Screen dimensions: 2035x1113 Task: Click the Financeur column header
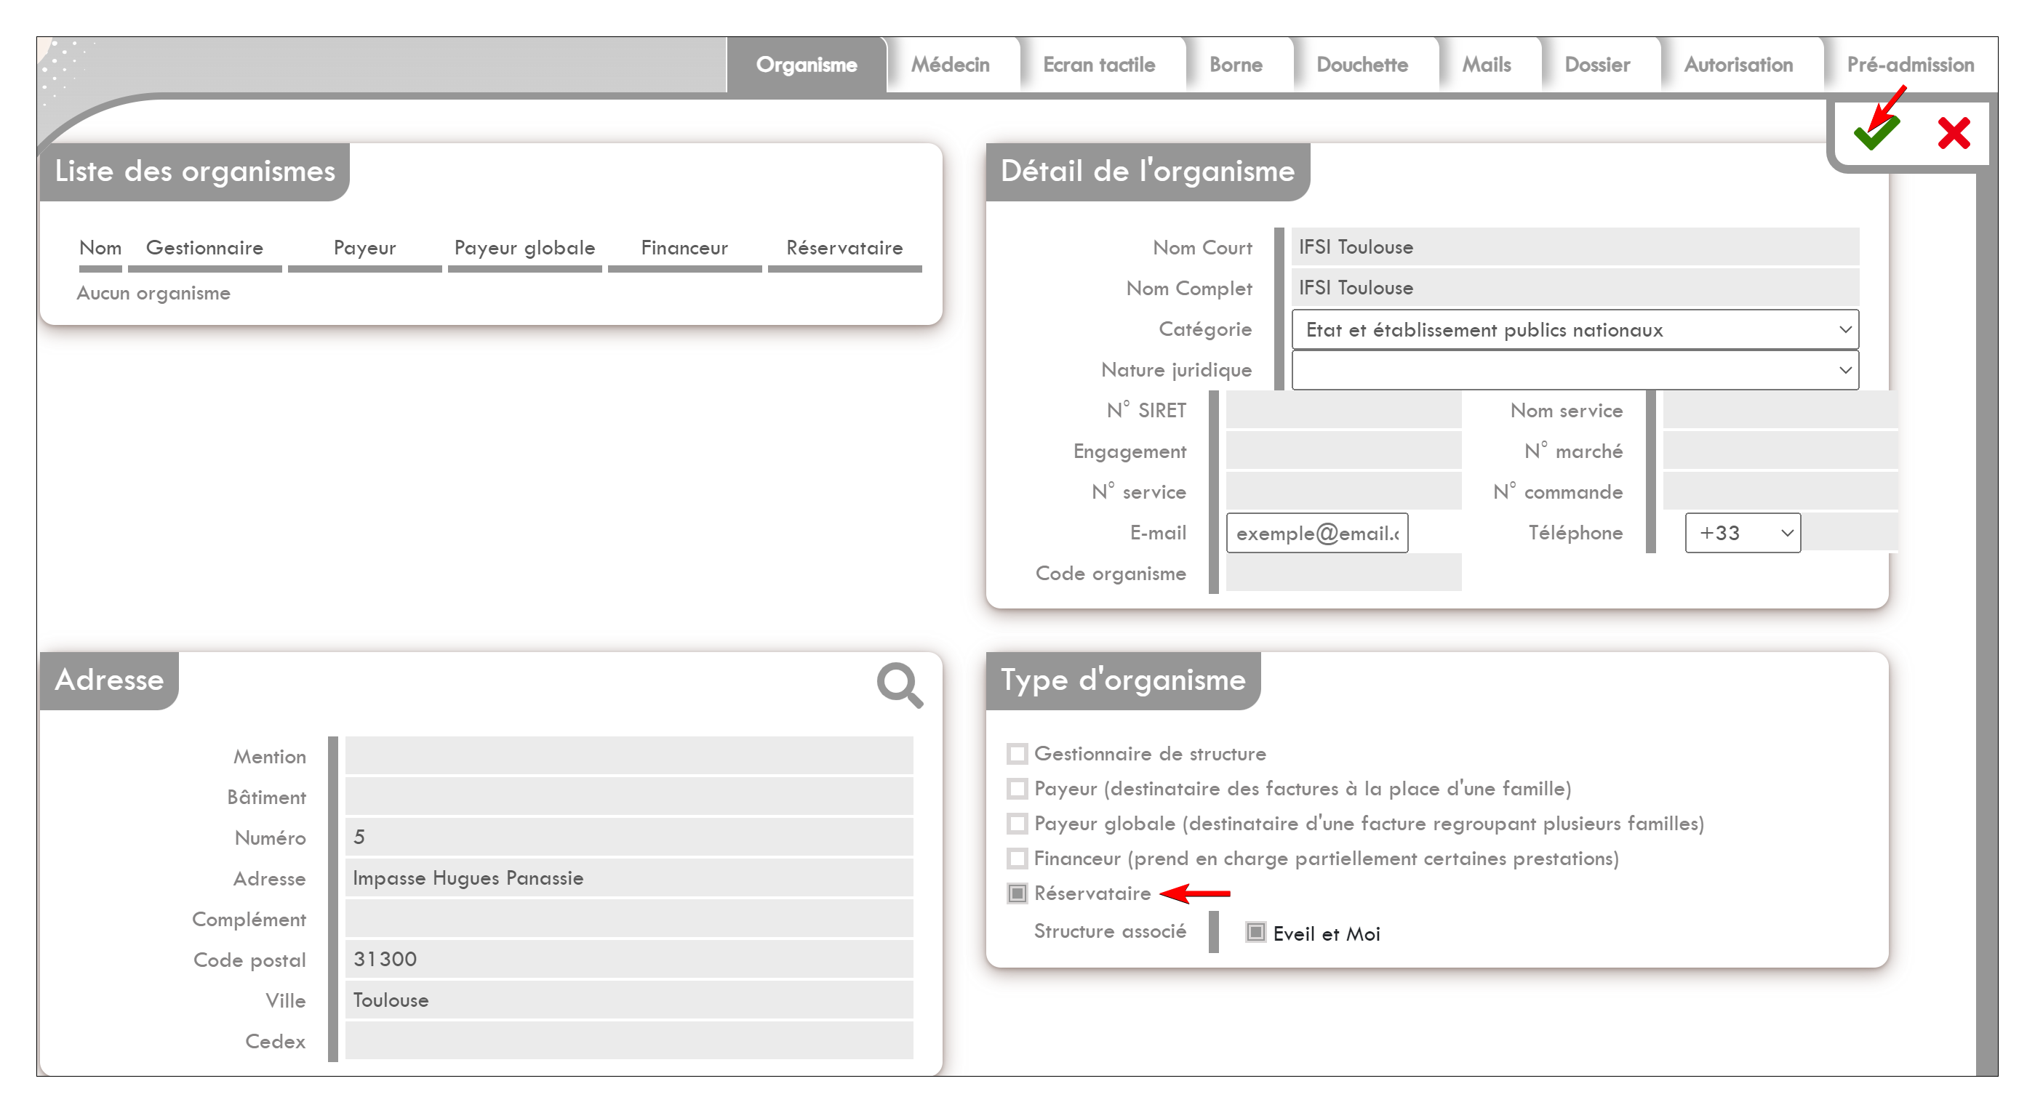click(684, 248)
